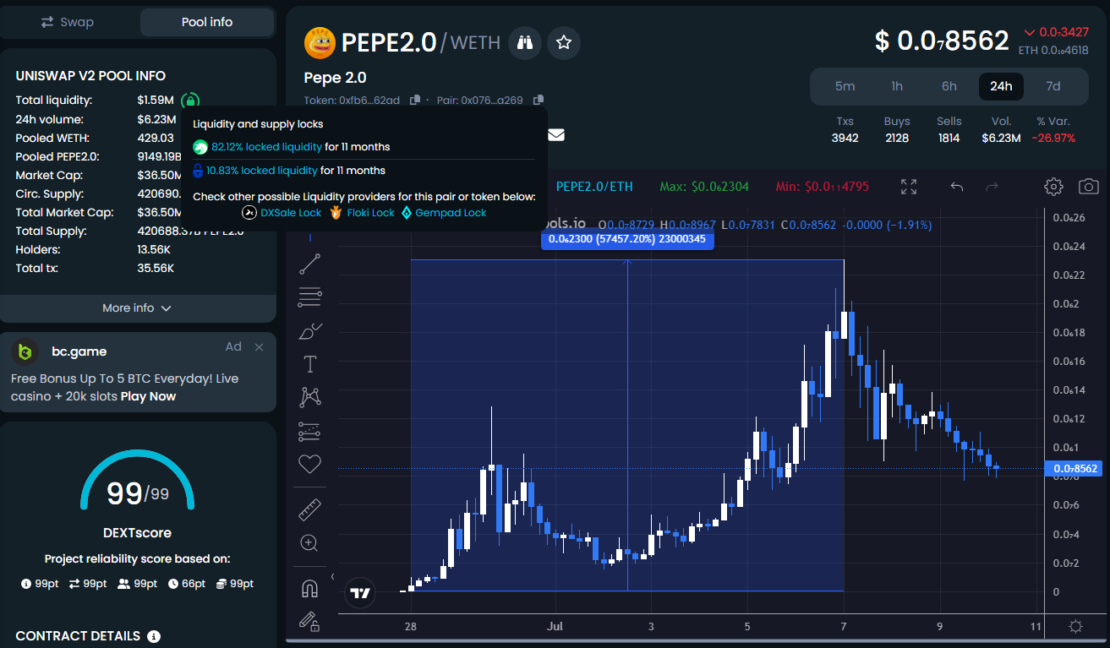The height and width of the screenshot is (648, 1110).
Task: Click the Jul date on time axis
Action: (555, 627)
